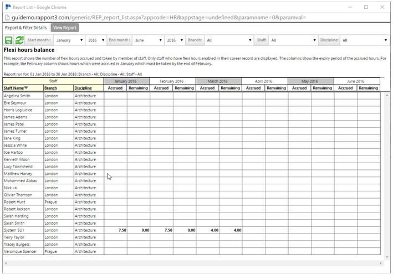
Task: Sort using the Staff Name arrow
Action: click(x=26, y=88)
